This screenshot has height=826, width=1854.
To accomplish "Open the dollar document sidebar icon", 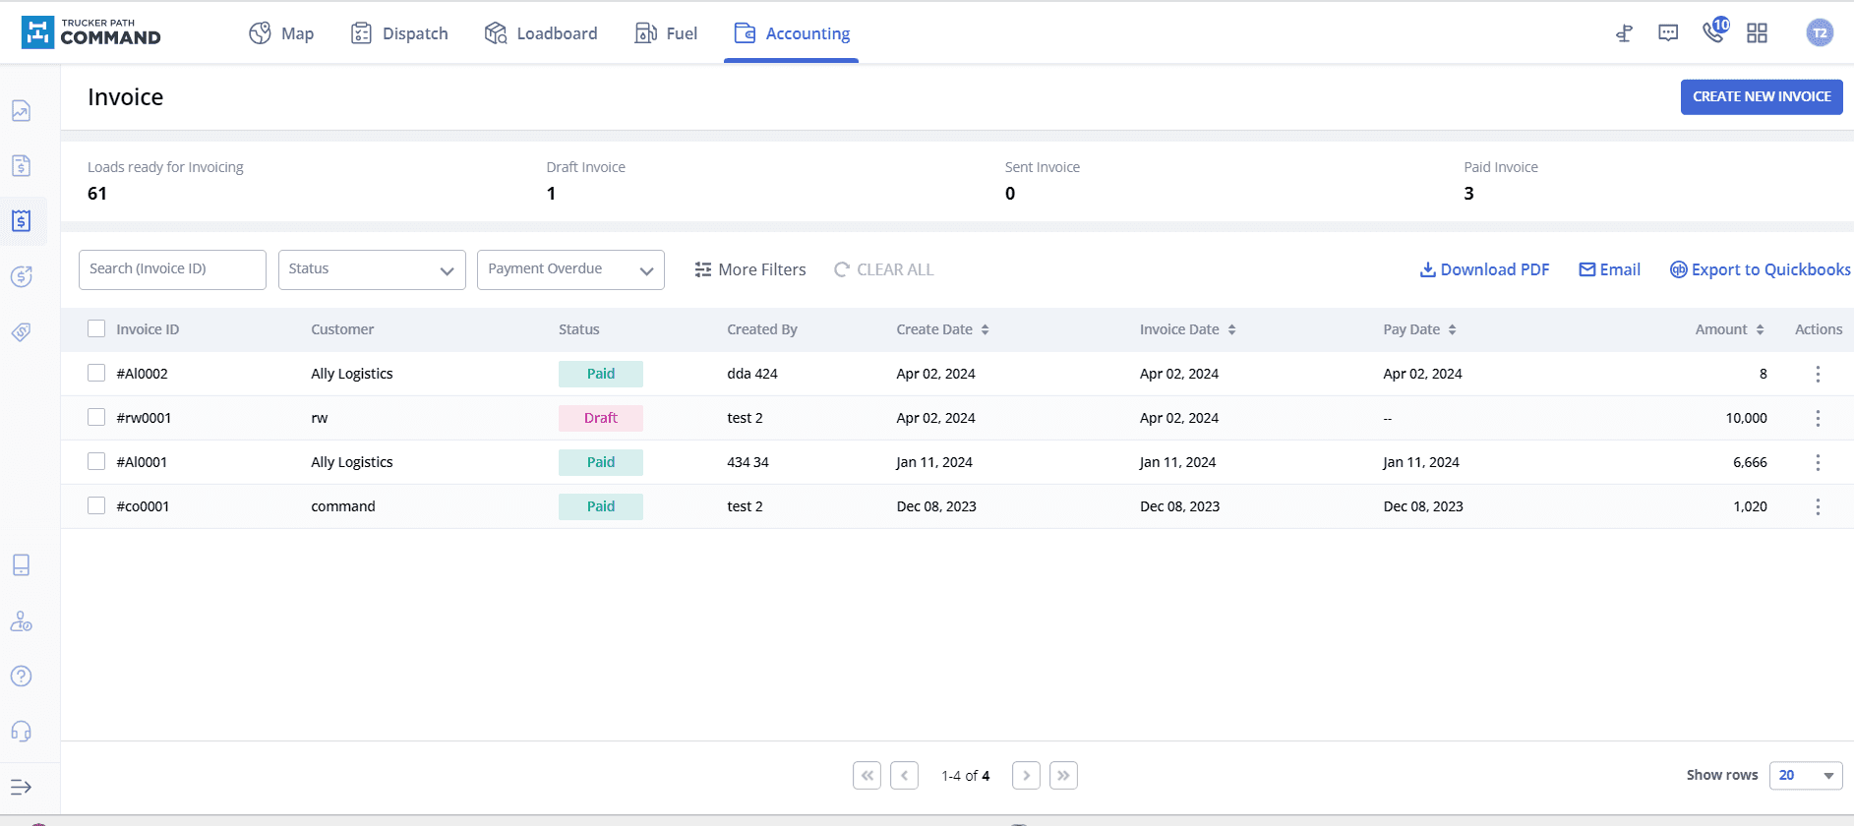I will [x=21, y=165].
